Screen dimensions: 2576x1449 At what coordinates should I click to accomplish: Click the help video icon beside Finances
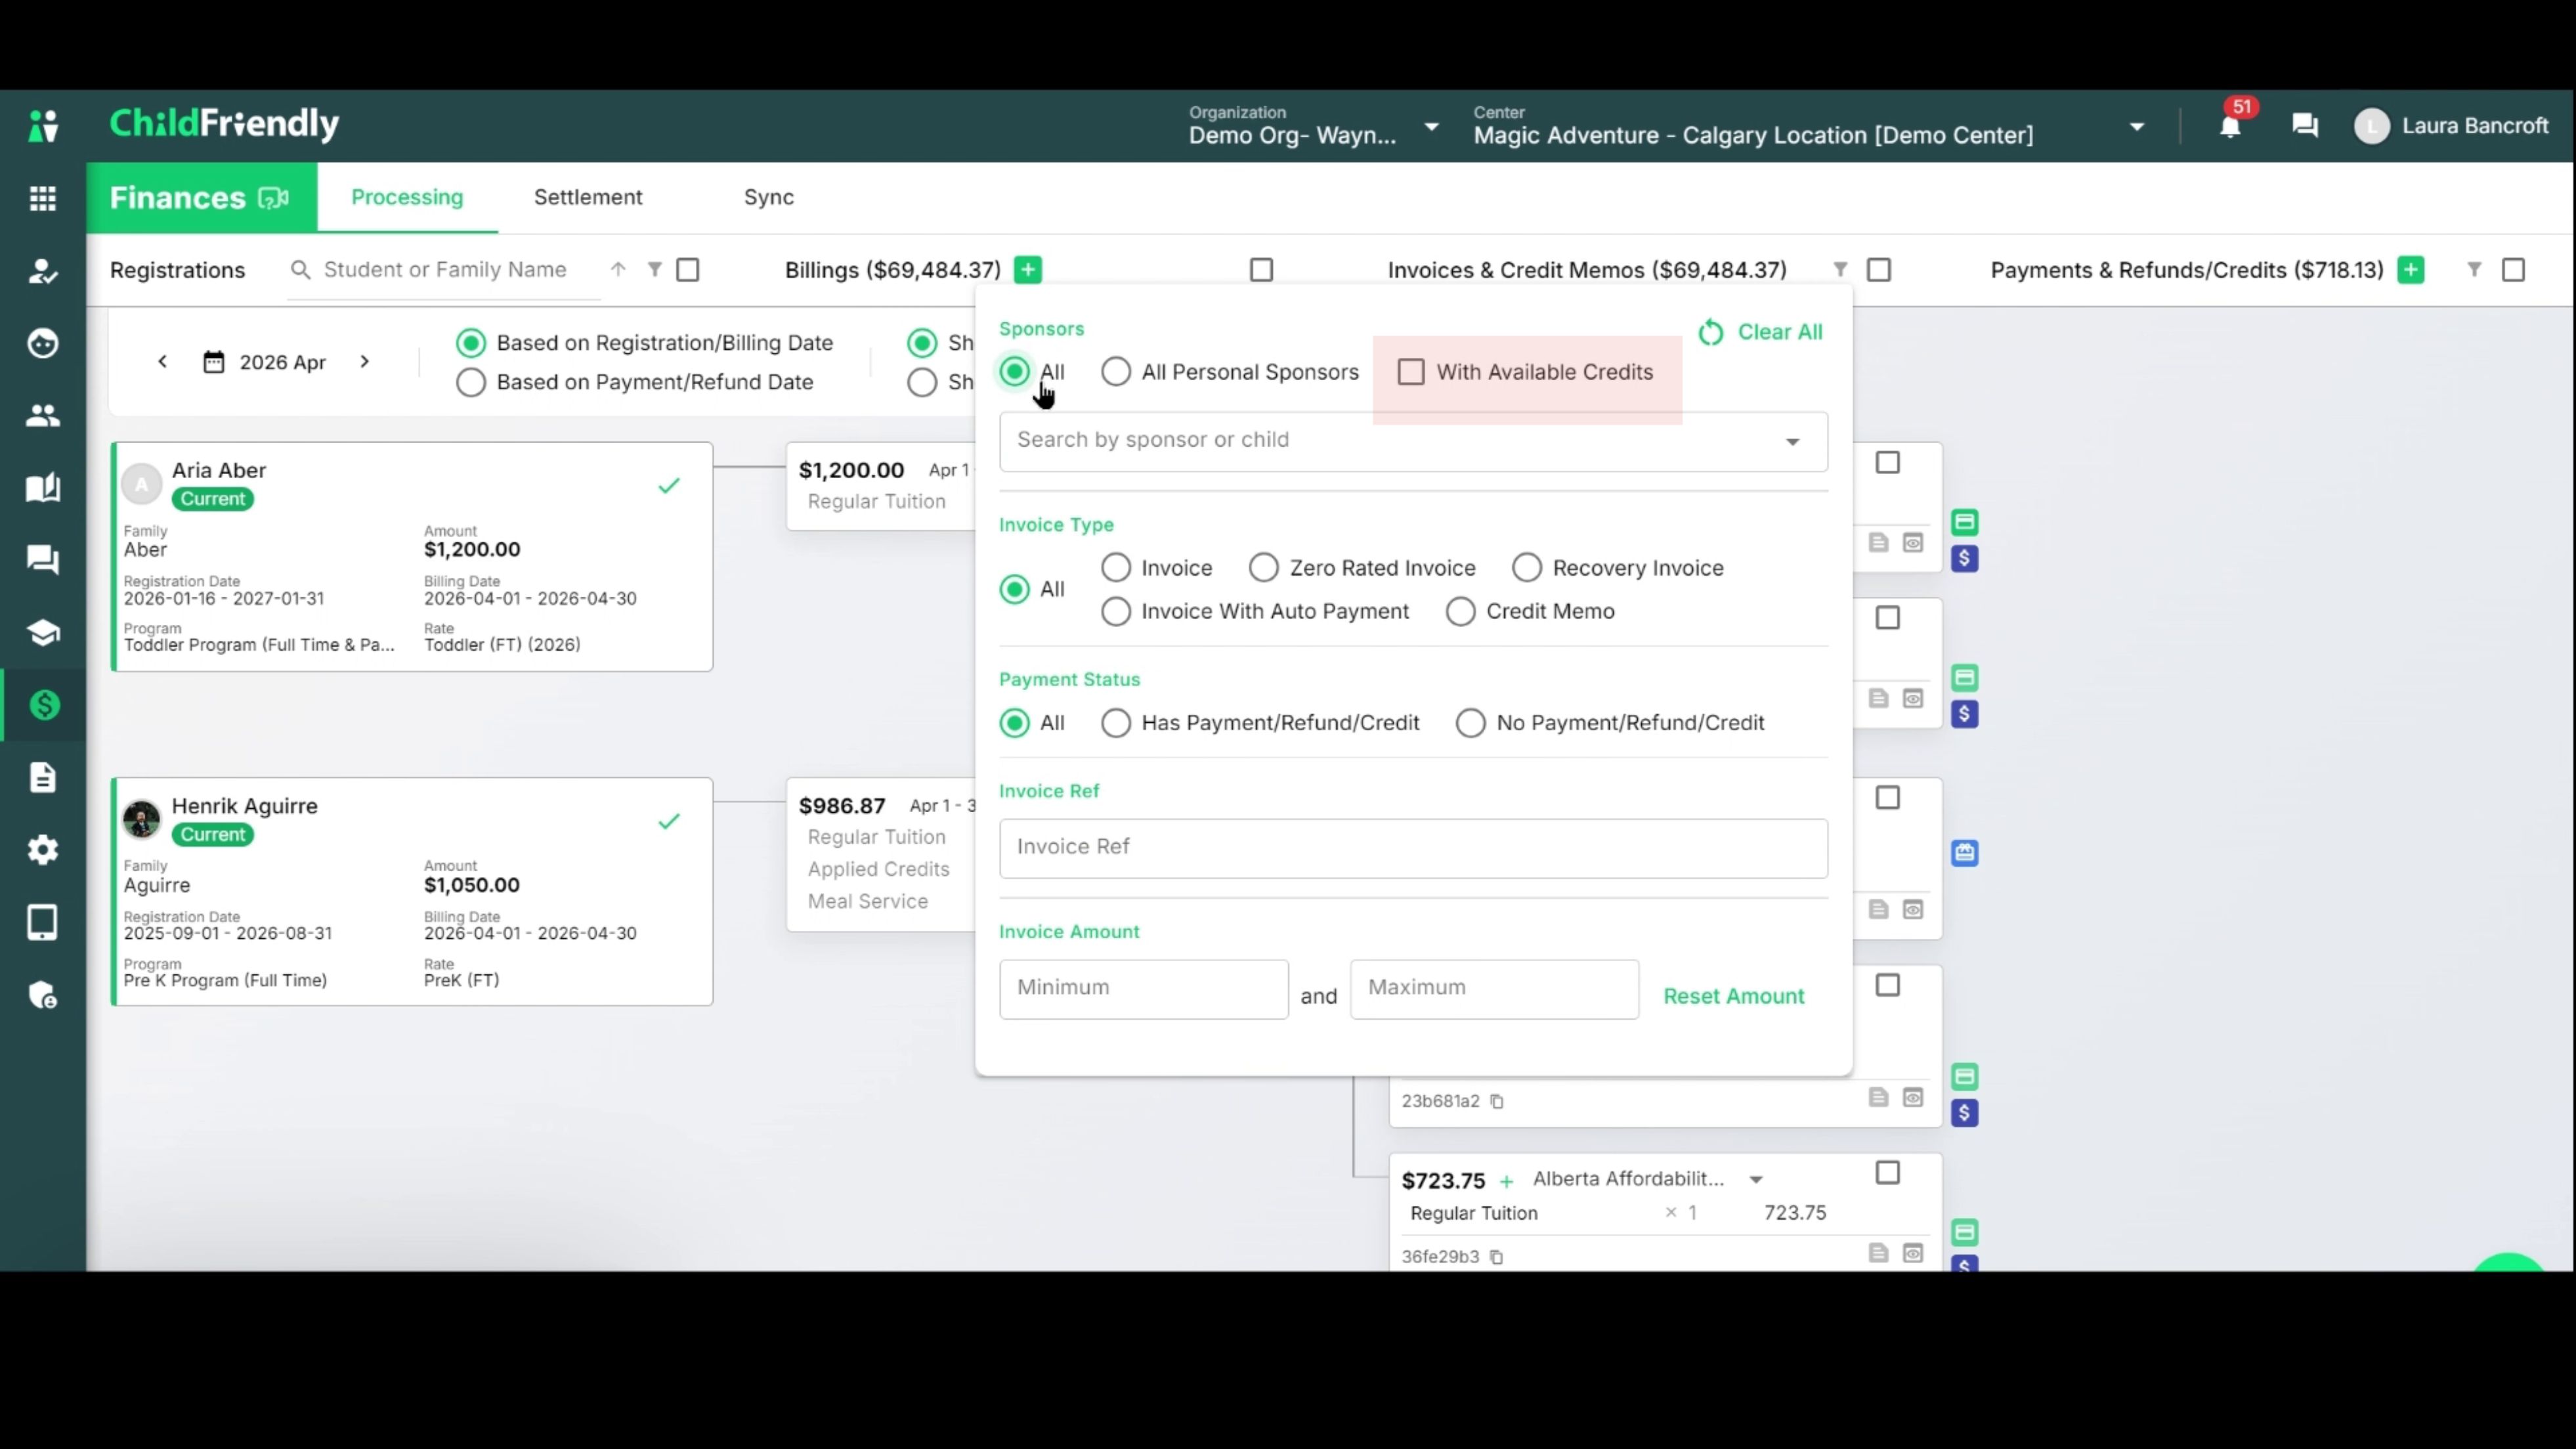coord(273,198)
